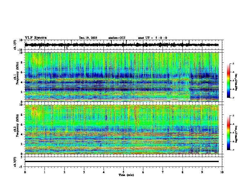Screen dimensions: 250x193
Task: Click time axis tick label "4"
Action: tap(104, 172)
